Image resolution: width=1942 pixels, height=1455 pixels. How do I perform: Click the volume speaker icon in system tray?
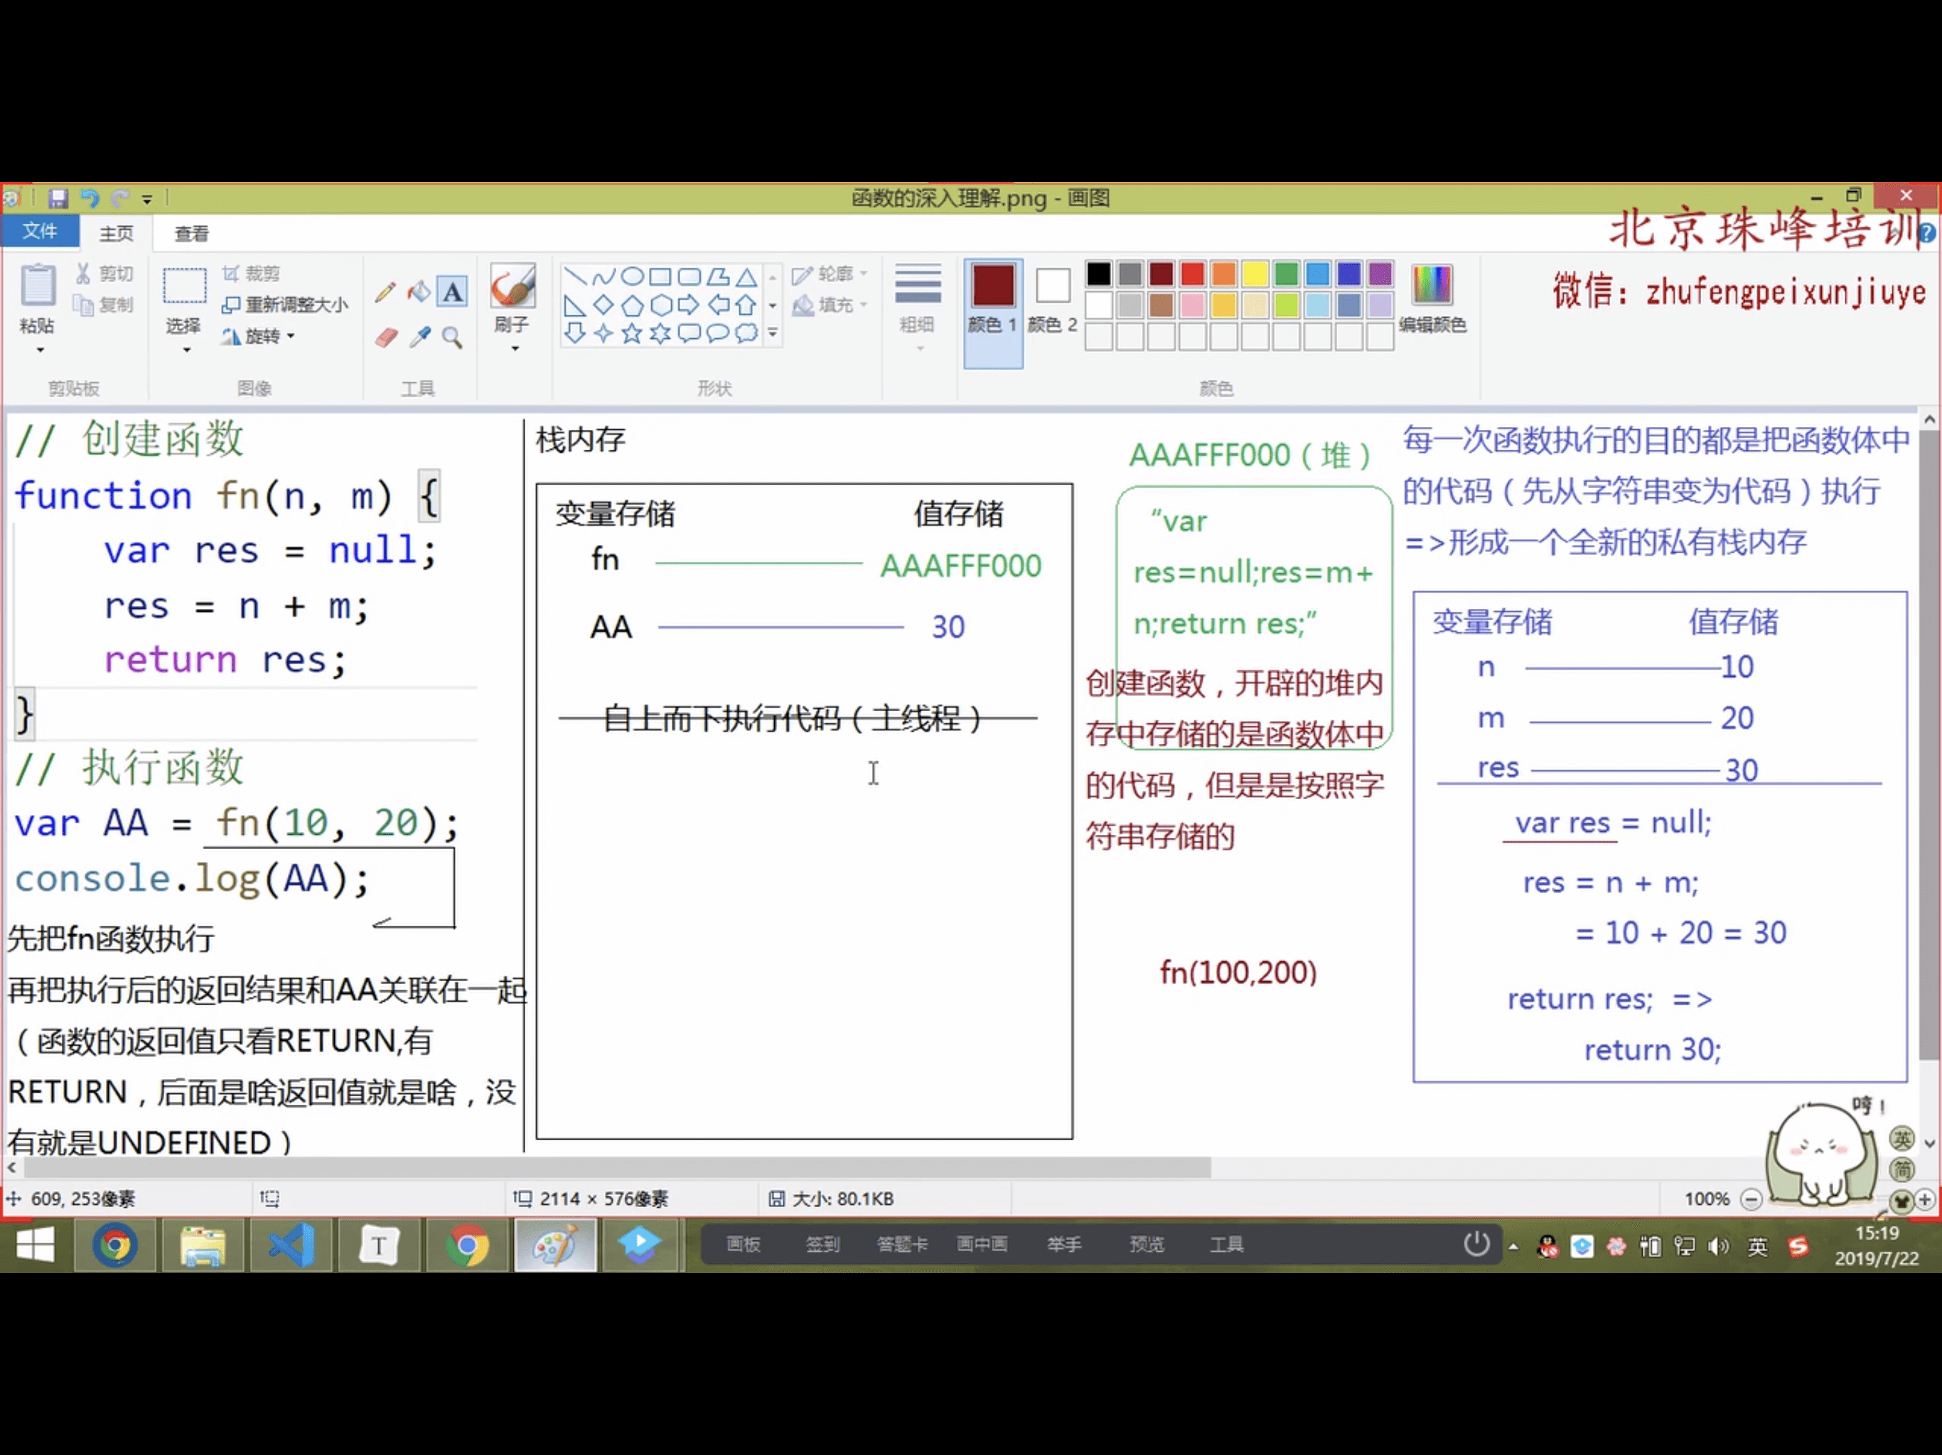click(x=1719, y=1246)
